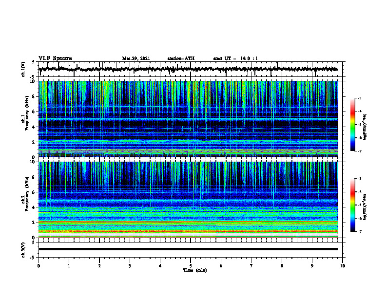Click the ch.2 "Frequency (kHz)" axis label
The image size is (386, 298).
point(27,194)
